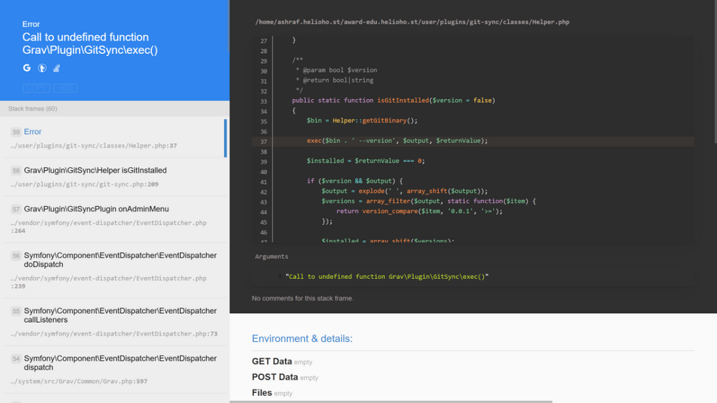This screenshot has height=403, width=717.
Task: Click the POST Data label
Action: (x=275, y=377)
